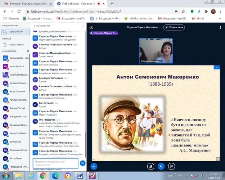Image resolution: width=225 pixels, height=180 pixels.
Task: Open the Стасєєва Марина Андріївна chat avatar
Action: click(35, 55)
